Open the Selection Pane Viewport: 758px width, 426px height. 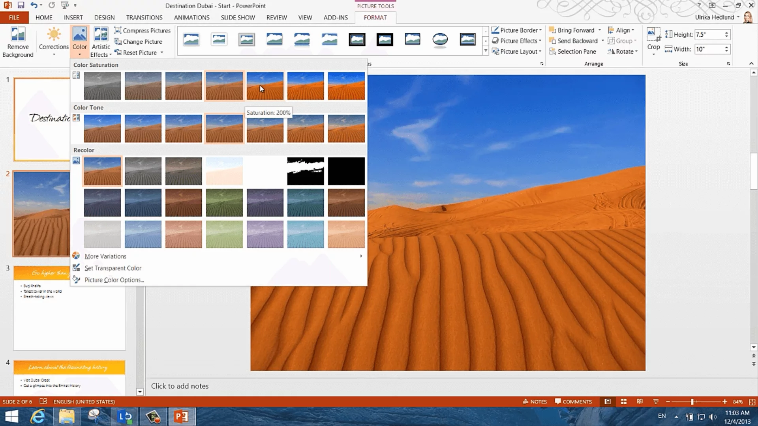(576, 52)
